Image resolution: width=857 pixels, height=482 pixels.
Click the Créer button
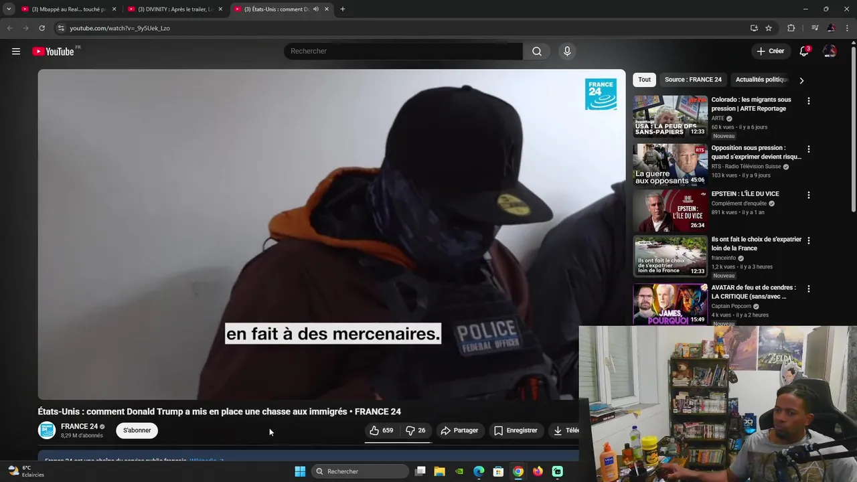pyautogui.click(x=771, y=51)
